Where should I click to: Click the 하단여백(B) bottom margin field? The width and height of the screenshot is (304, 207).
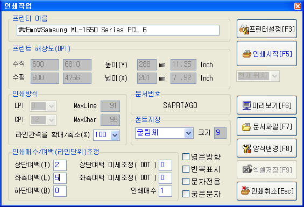(x=60, y=191)
